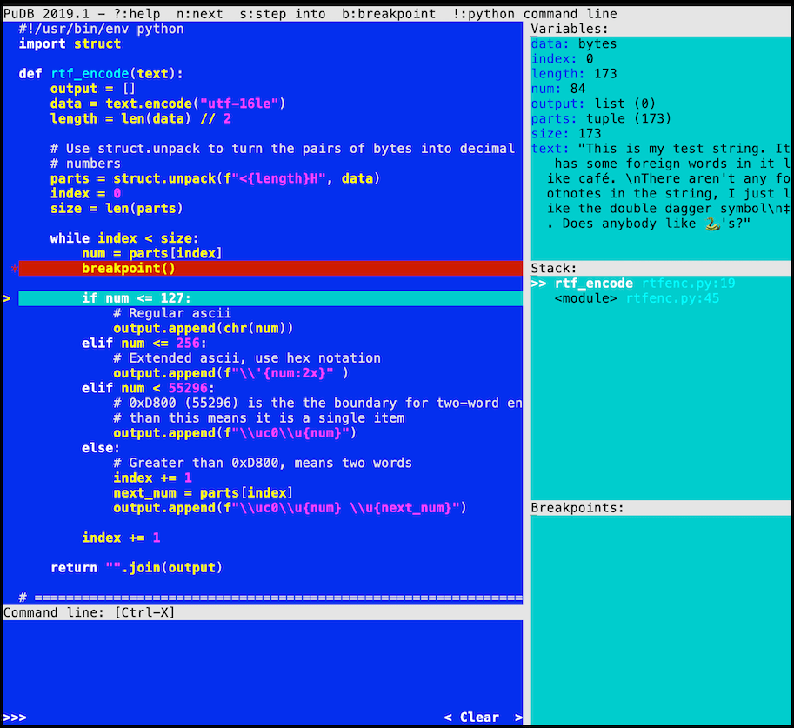
Task: Click the '>>>' console input prompt
Action: click(16, 717)
